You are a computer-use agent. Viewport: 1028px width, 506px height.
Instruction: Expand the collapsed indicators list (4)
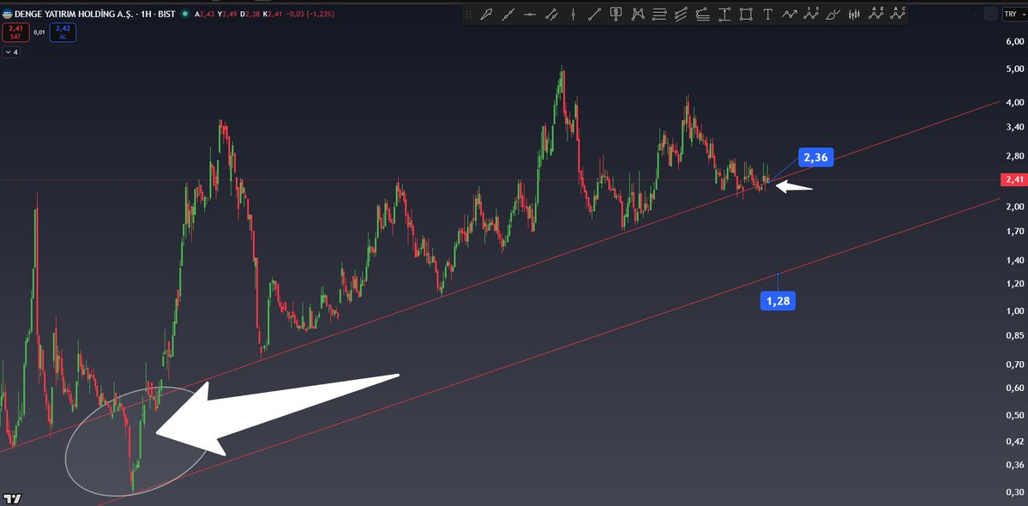point(11,51)
